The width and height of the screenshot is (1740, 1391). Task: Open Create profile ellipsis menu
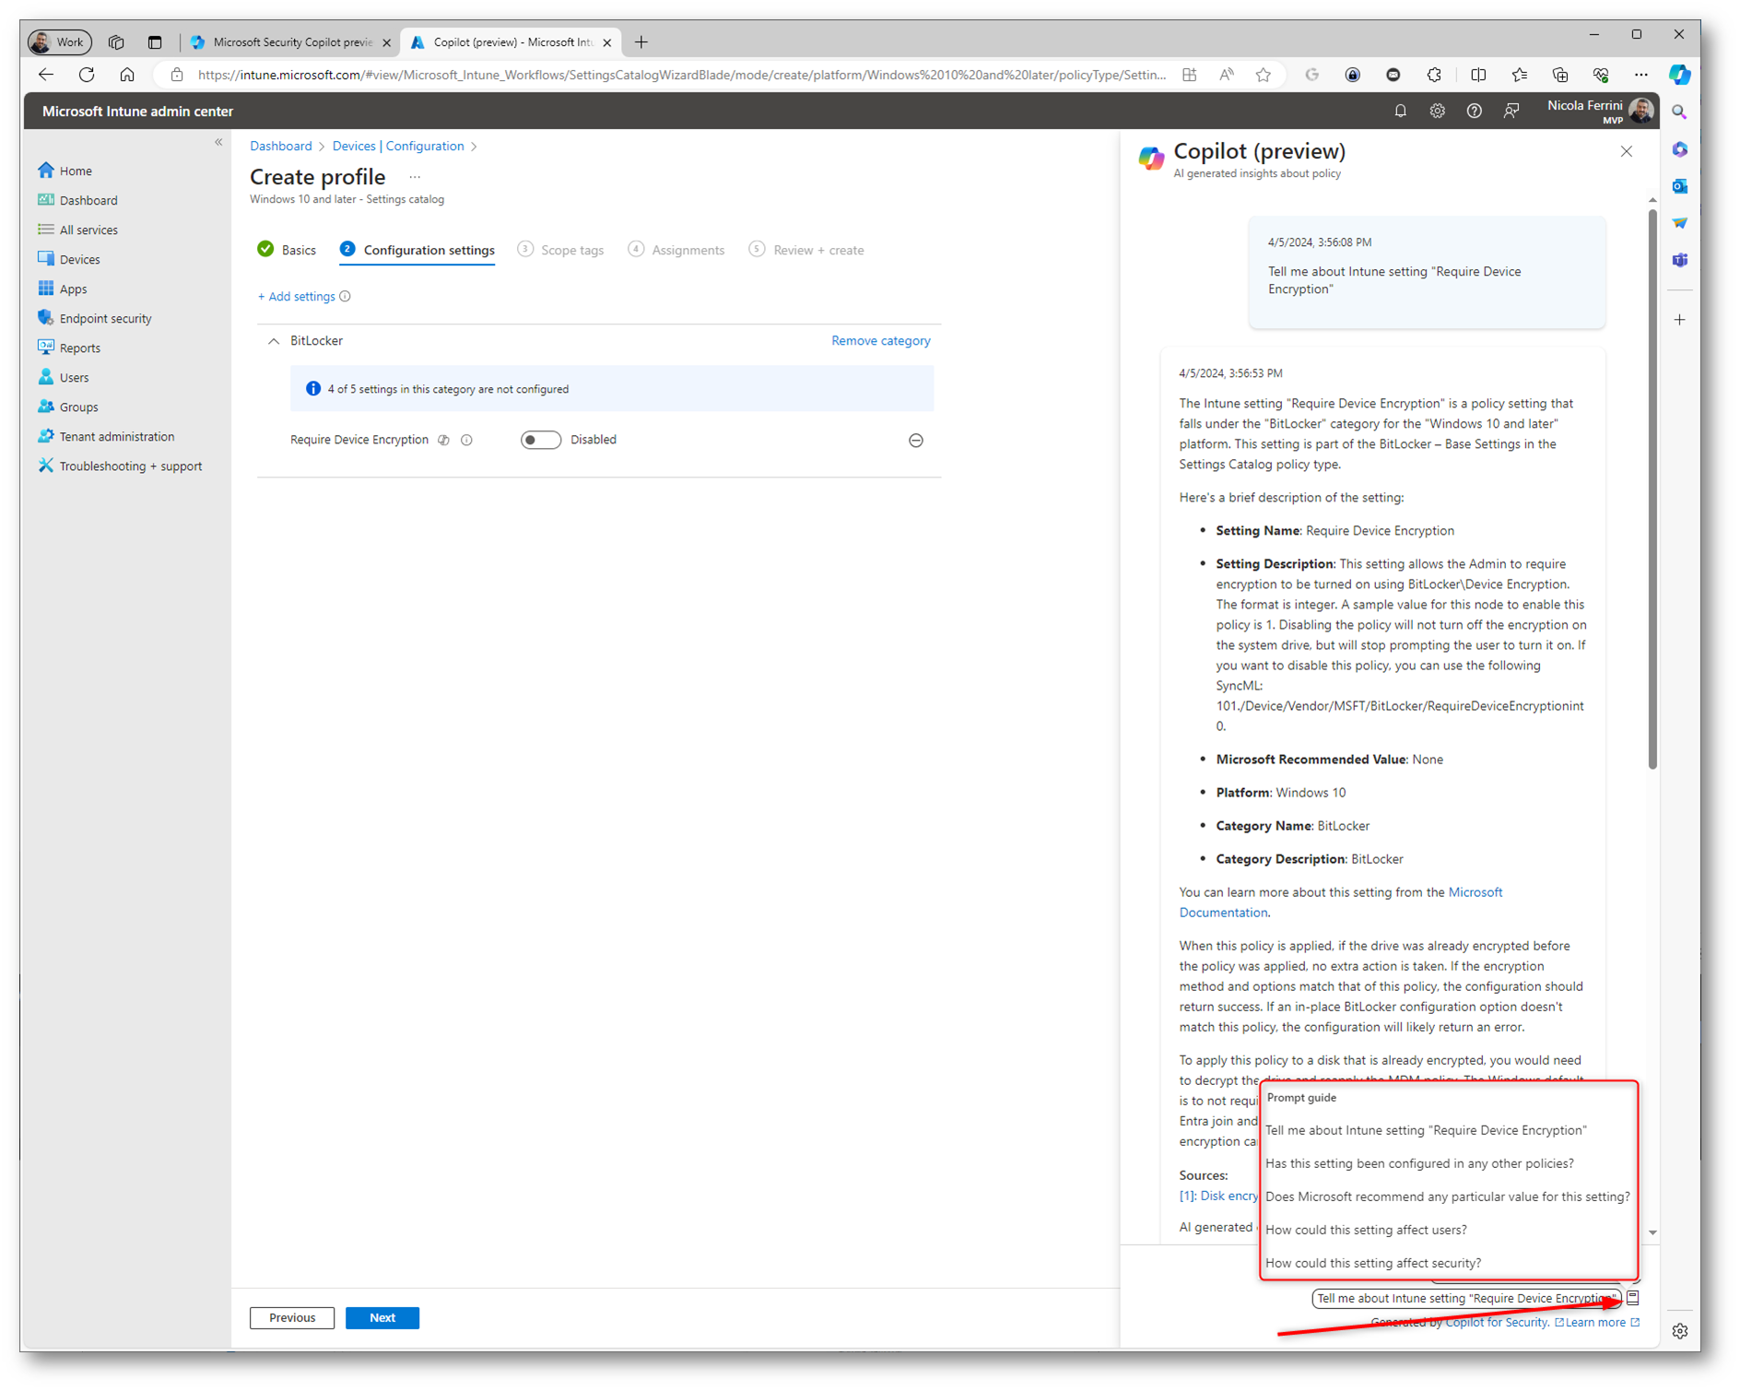click(415, 176)
